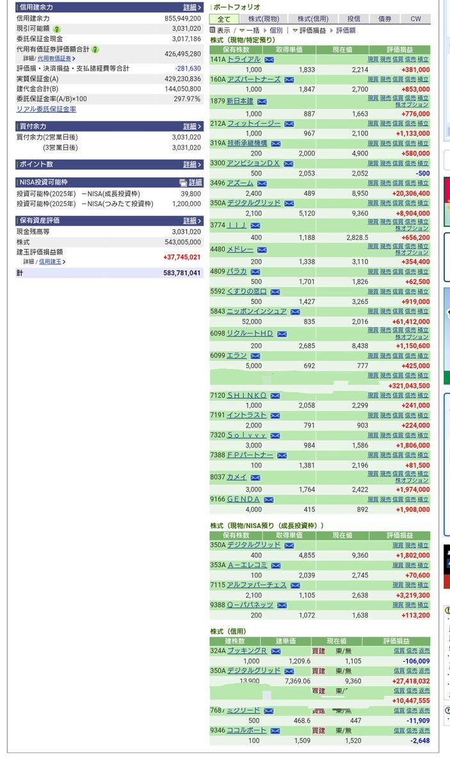This screenshot has height=768, width=450.
Task: Open the ニッポンインシュア stock link
Action: [257, 311]
